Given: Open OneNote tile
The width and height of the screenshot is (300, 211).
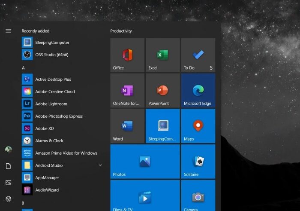Looking at the screenshot, I should click(x=127, y=90).
